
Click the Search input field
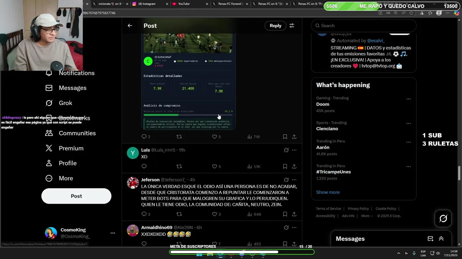pyautogui.click(x=364, y=26)
